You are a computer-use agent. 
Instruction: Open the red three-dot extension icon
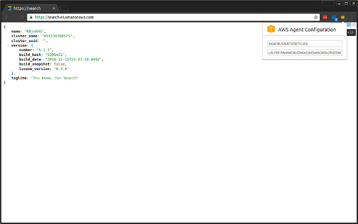(325, 17)
